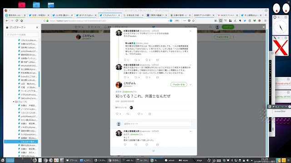The height and width of the screenshot is (163, 291).
Task: Expand the first tweet's chevron menu
Action: click(x=191, y=31)
